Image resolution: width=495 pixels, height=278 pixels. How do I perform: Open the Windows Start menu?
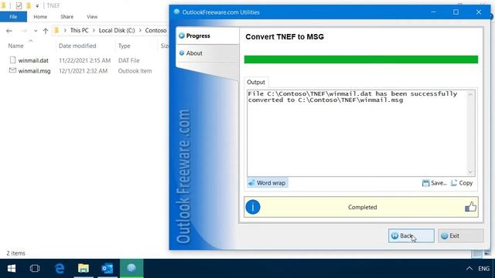(12, 268)
